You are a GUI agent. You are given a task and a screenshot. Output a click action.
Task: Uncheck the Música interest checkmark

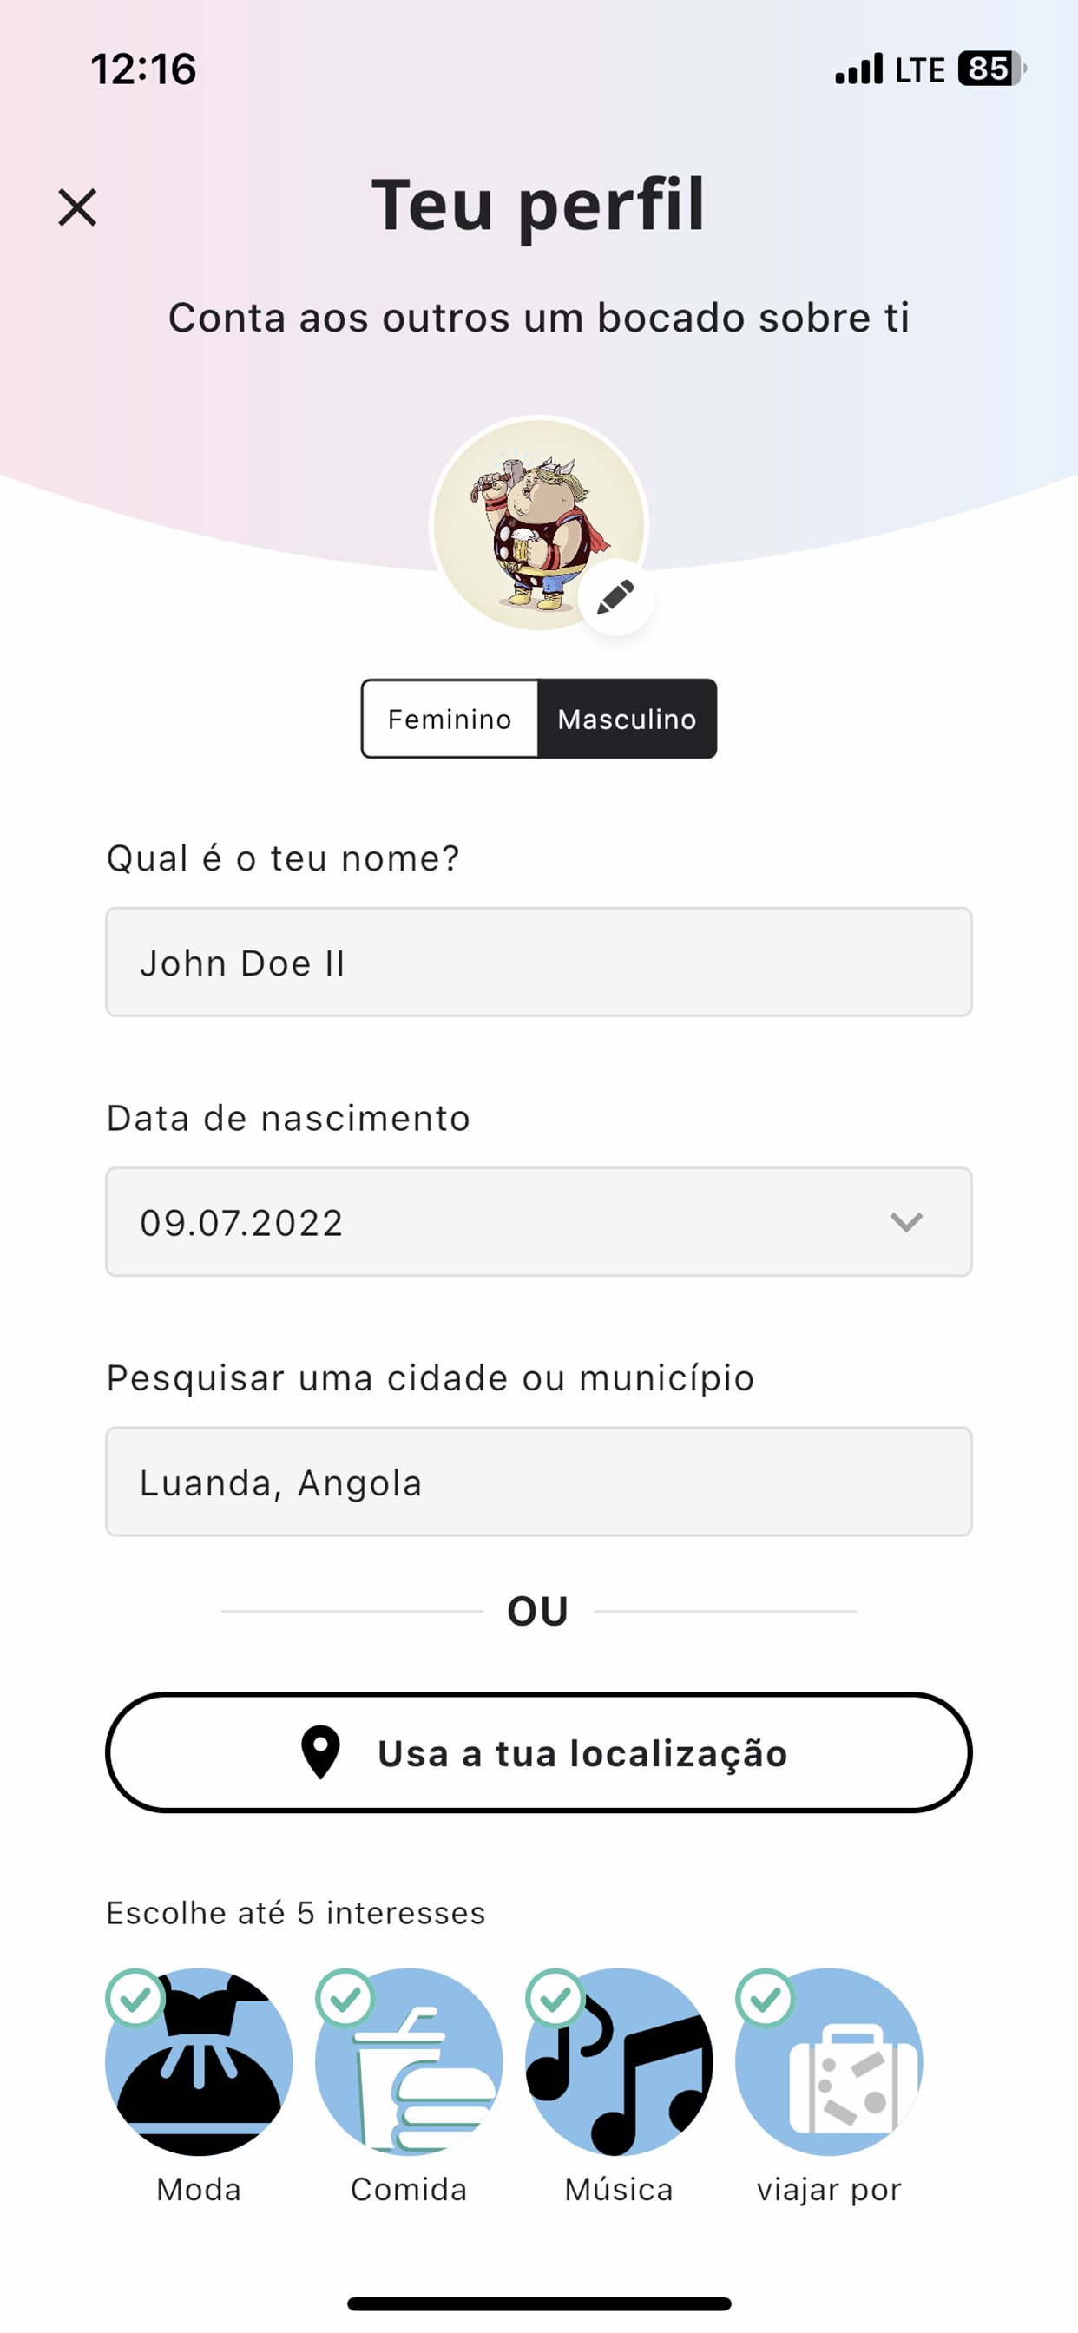click(x=555, y=1998)
